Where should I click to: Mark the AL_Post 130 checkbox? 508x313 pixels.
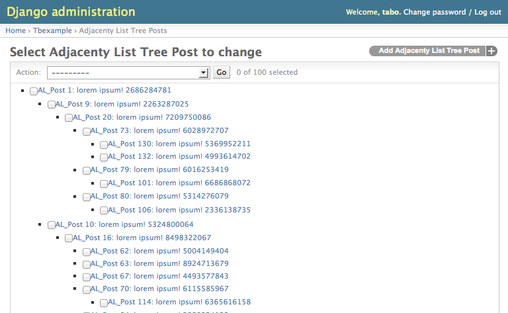(x=104, y=144)
